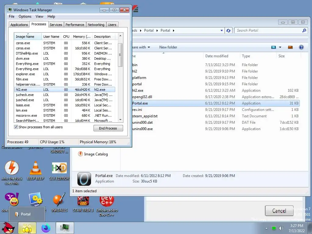Open the STAR TREK 3 shortcut
The height and width of the screenshot is (234, 312).
click(83, 204)
